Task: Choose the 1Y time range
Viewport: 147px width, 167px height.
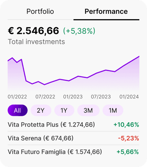Action: point(64,110)
